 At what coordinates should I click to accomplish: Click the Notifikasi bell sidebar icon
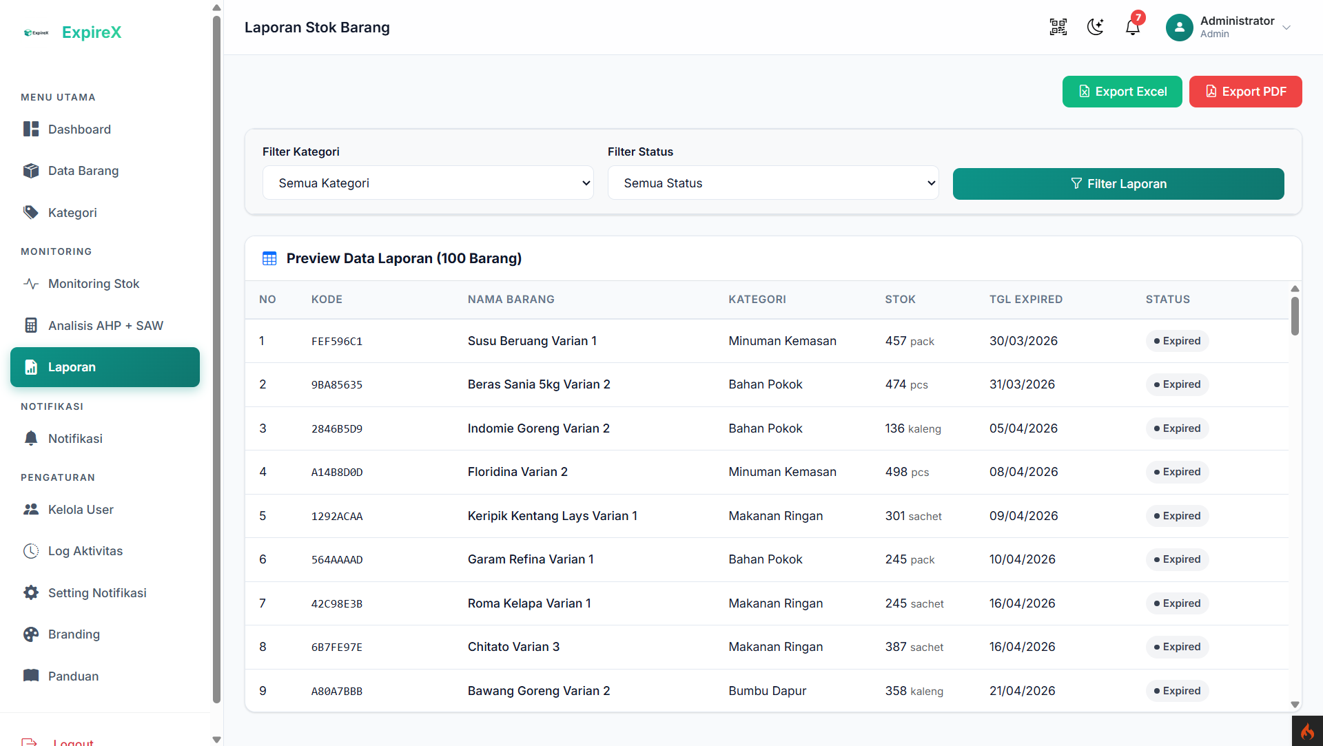[x=31, y=439]
